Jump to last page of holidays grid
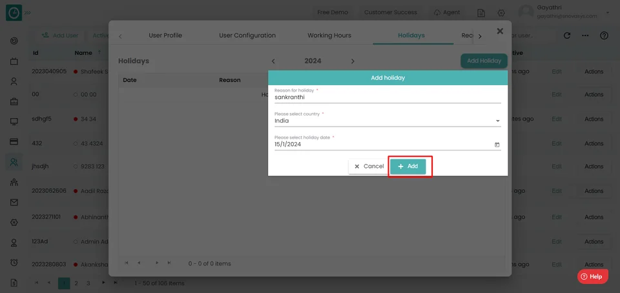The height and width of the screenshot is (293, 620). 169,263
